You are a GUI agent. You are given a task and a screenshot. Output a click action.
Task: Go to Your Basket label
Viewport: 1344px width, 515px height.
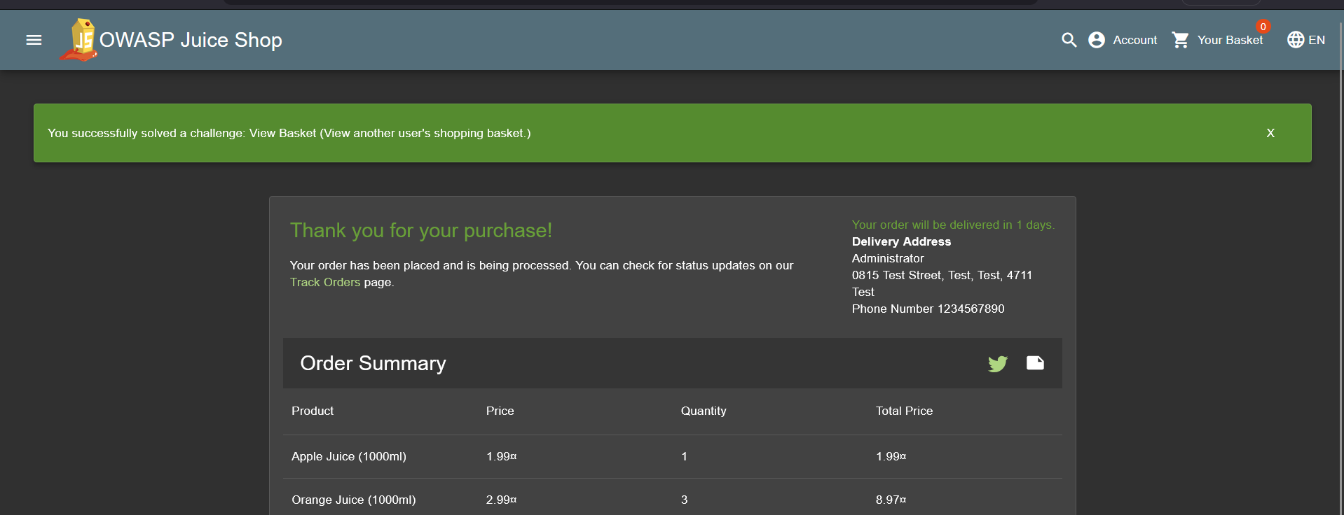coord(1230,40)
